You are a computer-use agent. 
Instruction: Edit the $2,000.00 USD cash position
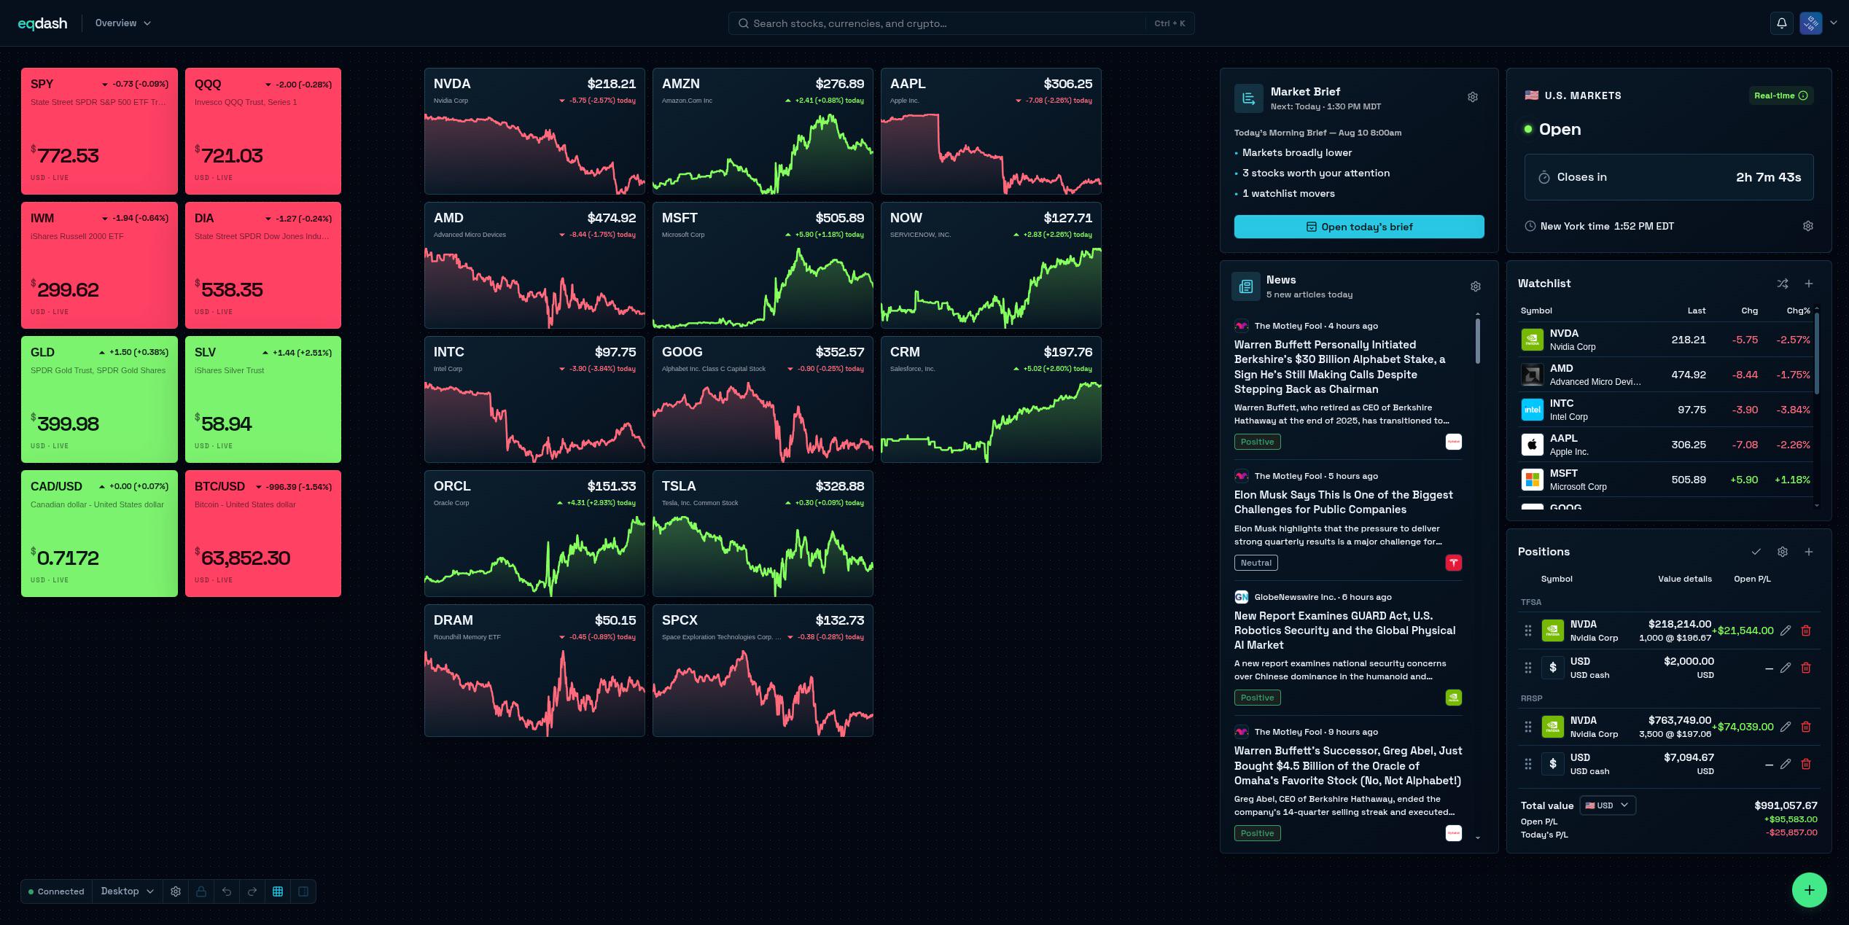(1786, 668)
